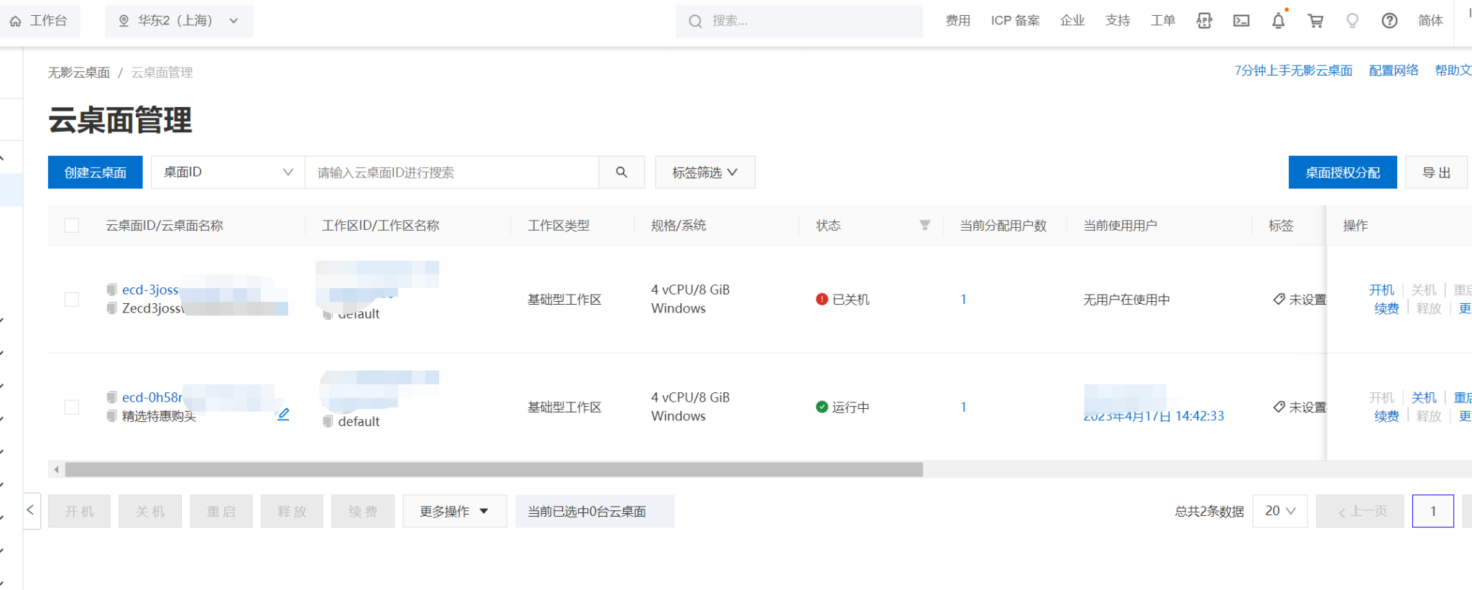
Task: Open the 费用 menu in top bar
Action: [957, 21]
